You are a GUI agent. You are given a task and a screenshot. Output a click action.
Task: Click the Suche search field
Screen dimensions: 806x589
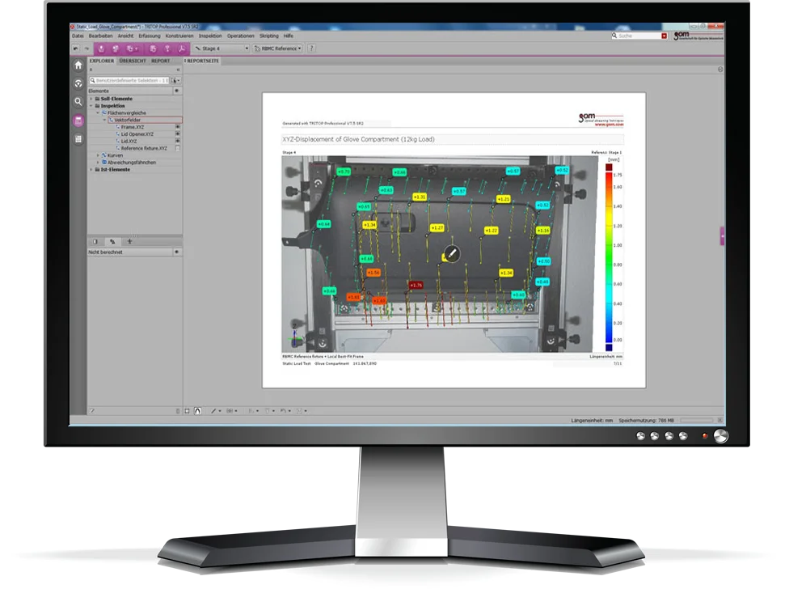[x=639, y=36]
